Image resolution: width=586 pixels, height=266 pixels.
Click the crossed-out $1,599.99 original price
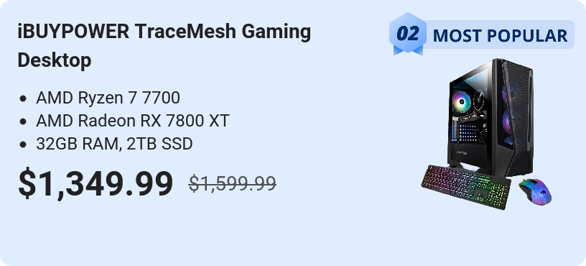tap(233, 184)
